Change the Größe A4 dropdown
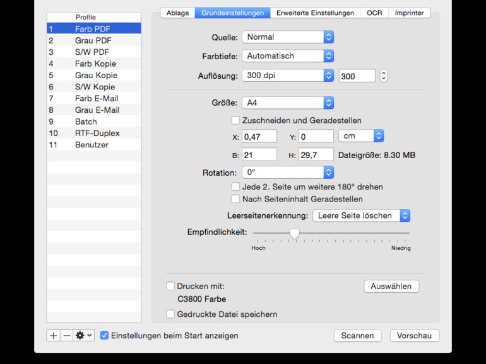Screen dimensions: 486x364 click(288, 103)
